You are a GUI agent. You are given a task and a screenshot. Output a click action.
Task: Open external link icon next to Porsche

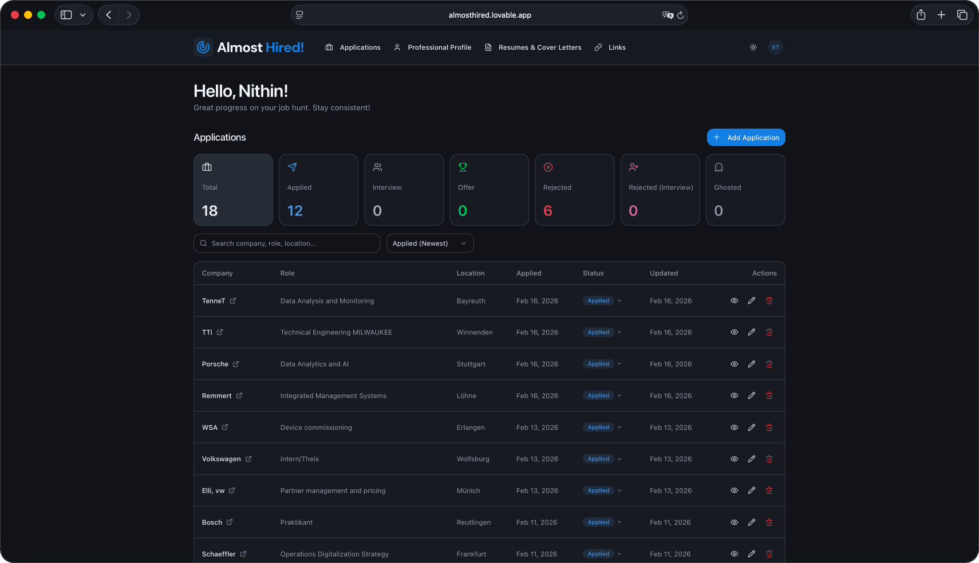click(x=236, y=364)
